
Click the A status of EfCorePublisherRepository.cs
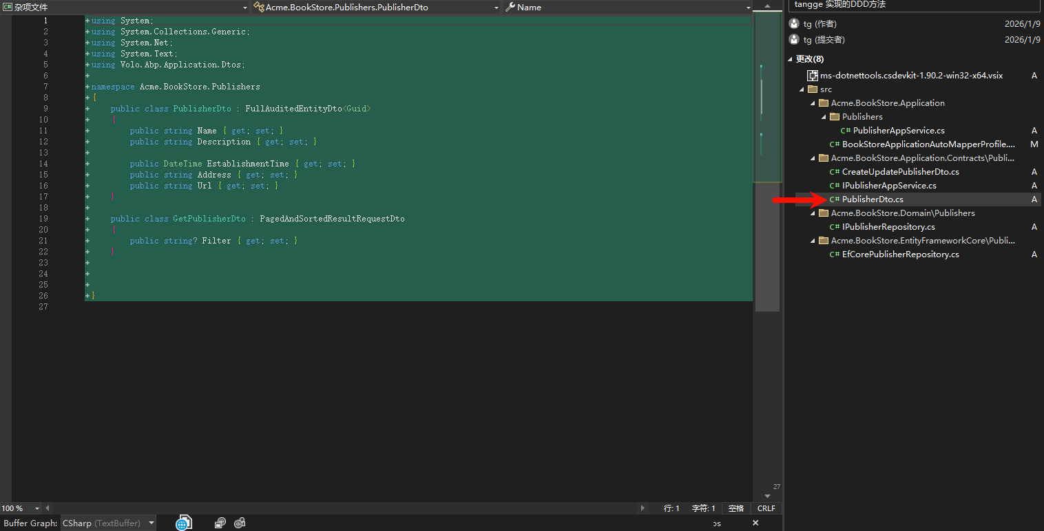click(1034, 254)
